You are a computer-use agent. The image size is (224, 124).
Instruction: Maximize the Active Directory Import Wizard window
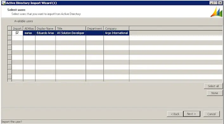point(215,3)
